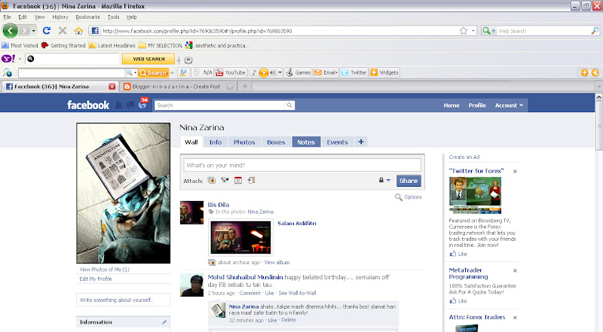Click the Share button
Viewport: 603px width, 332px height.
(x=409, y=181)
